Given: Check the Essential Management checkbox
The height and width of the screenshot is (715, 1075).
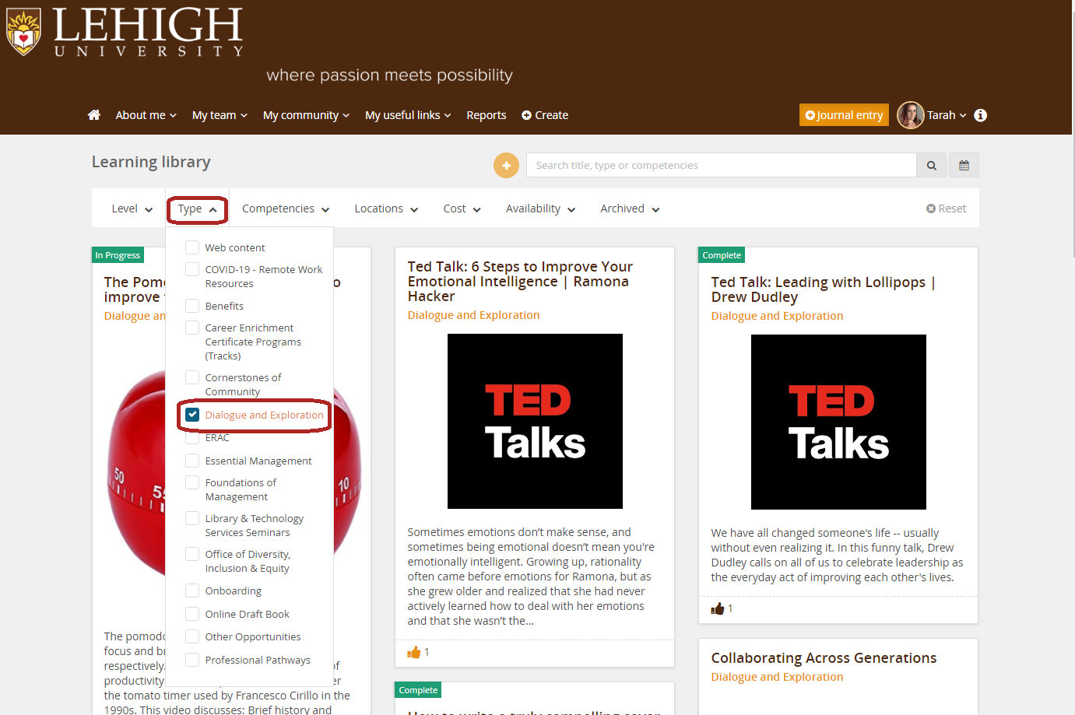Looking at the screenshot, I should 192,461.
